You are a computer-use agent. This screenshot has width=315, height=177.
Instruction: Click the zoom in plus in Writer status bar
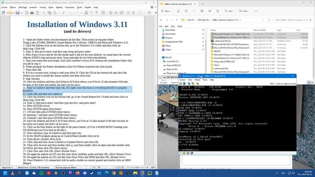coord(147,167)
